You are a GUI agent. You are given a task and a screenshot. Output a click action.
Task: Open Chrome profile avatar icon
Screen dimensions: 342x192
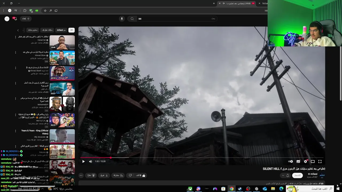coord(10,10)
